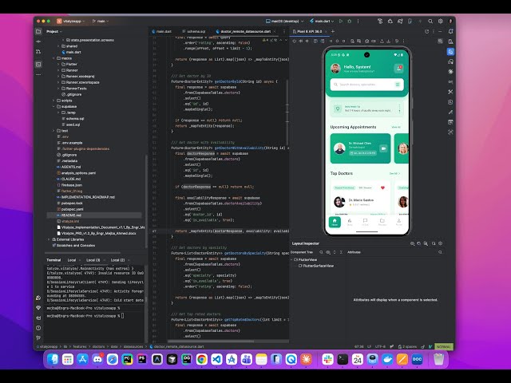Viewport: 511px width, 383px height.
Task: Open Docker from the Dock
Action: 387,360
